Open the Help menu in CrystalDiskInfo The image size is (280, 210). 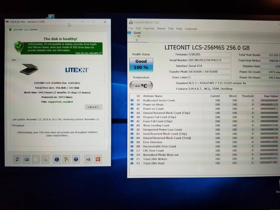(179, 28)
